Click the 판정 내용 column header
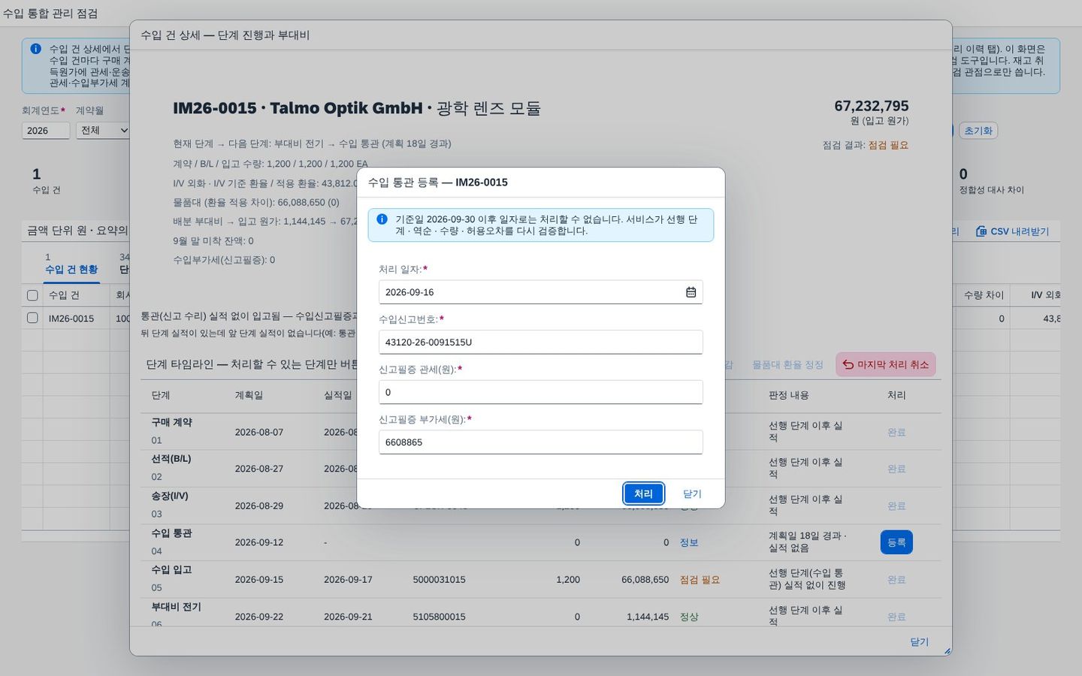Image resolution: width=1082 pixels, height=676 pixels. (788, 395)
